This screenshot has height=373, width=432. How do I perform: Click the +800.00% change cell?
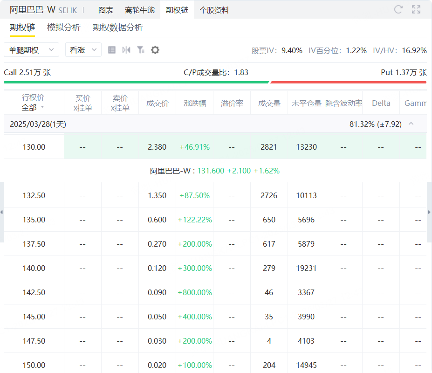195,292
